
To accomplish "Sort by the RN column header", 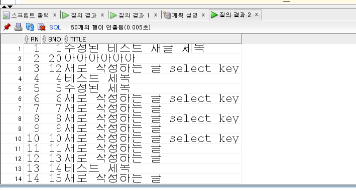I will click(32, 39).
